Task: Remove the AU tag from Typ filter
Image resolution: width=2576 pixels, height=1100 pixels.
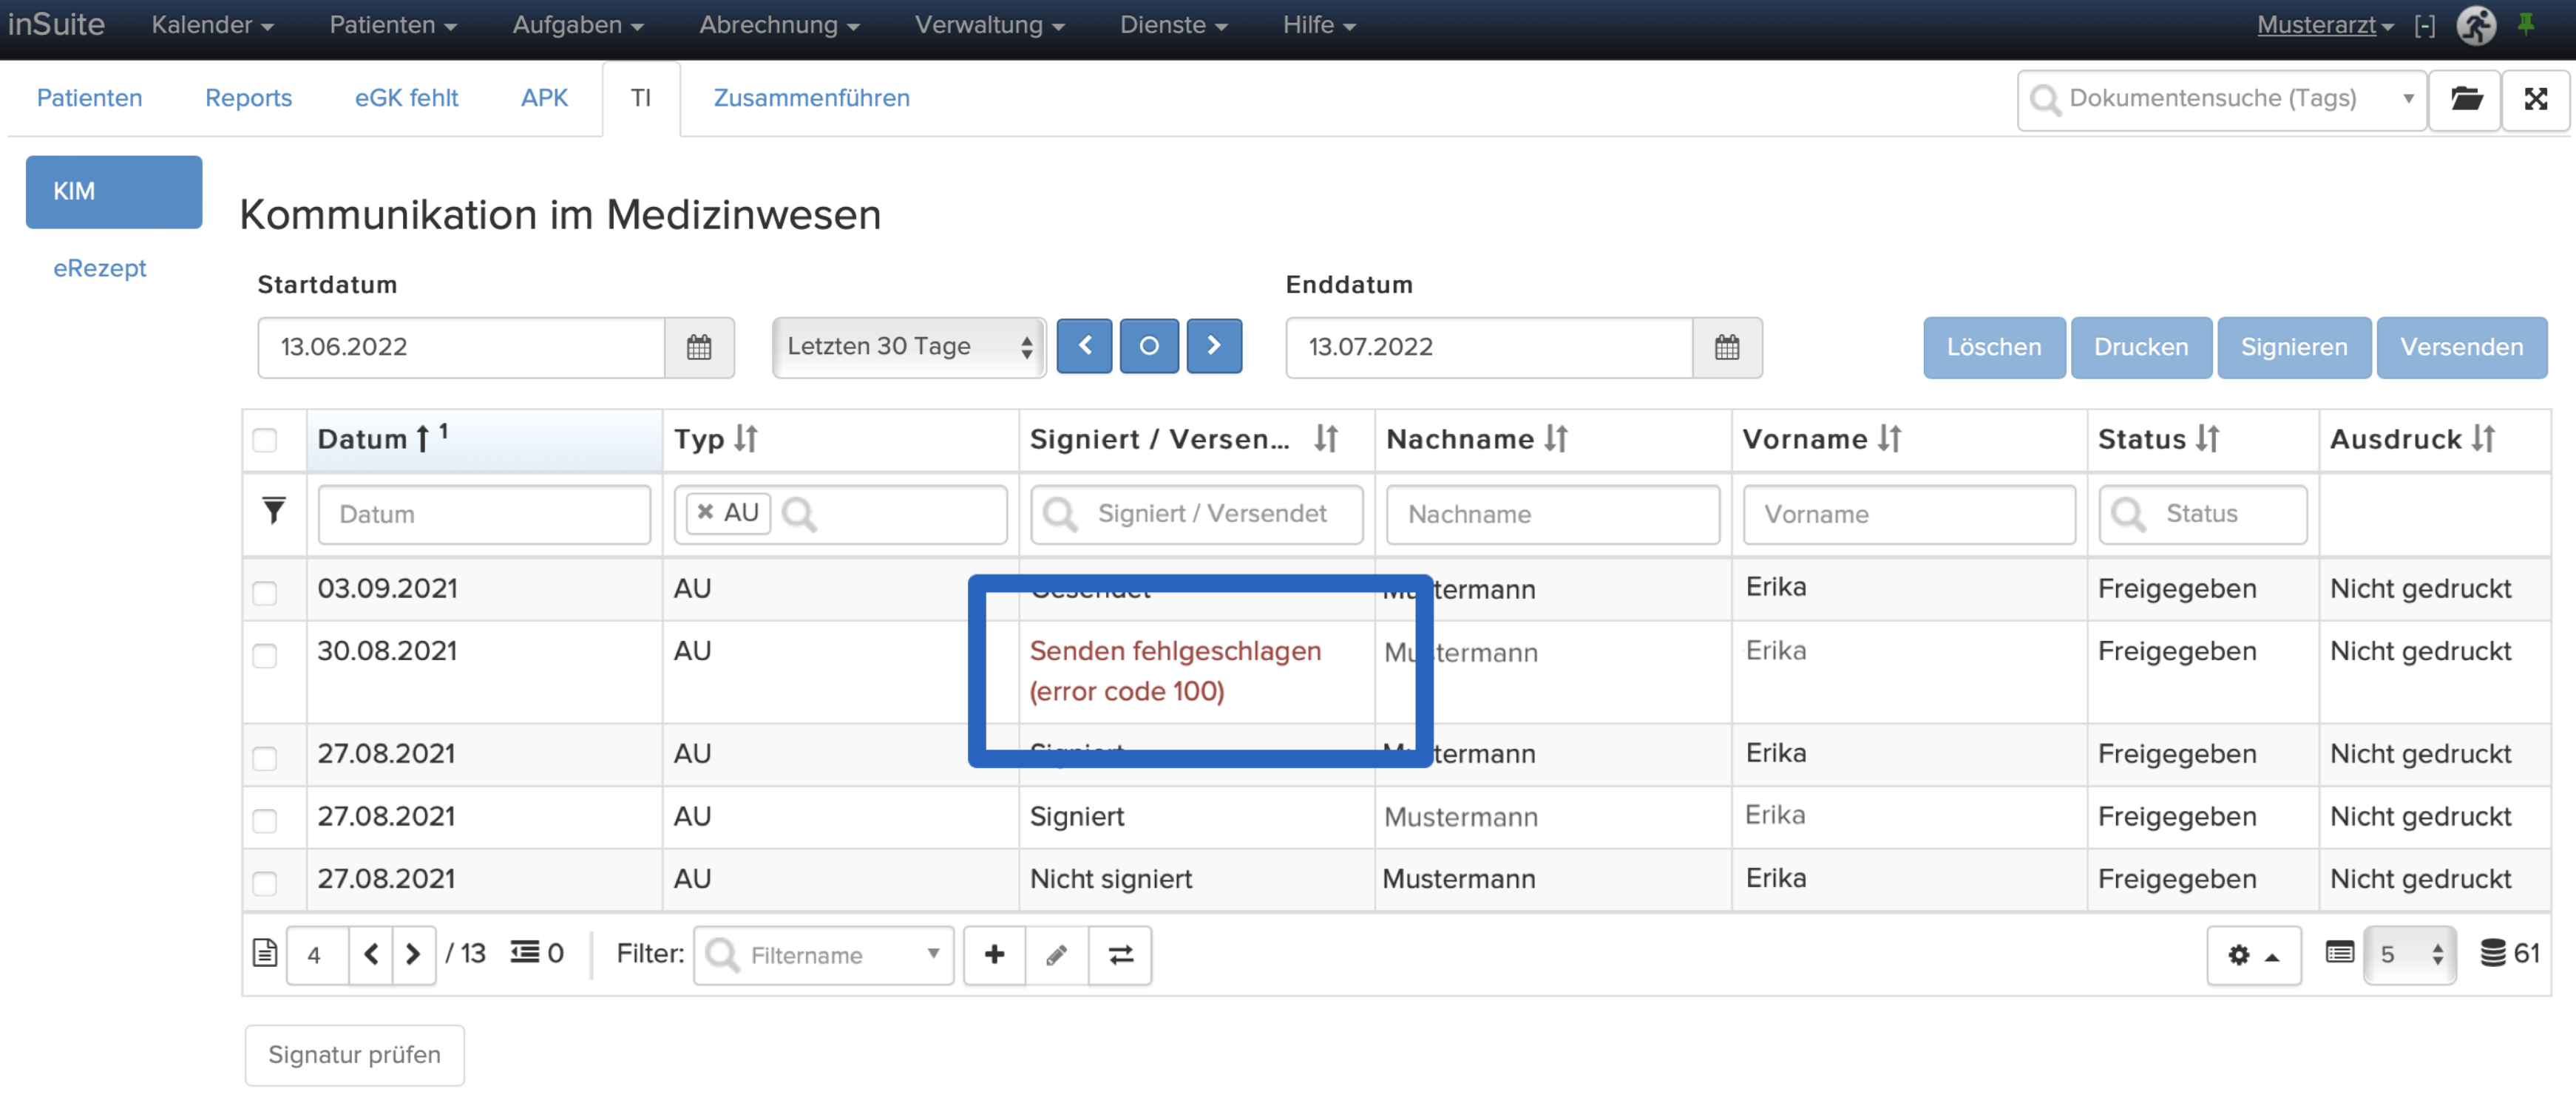Action: (705, 512)
